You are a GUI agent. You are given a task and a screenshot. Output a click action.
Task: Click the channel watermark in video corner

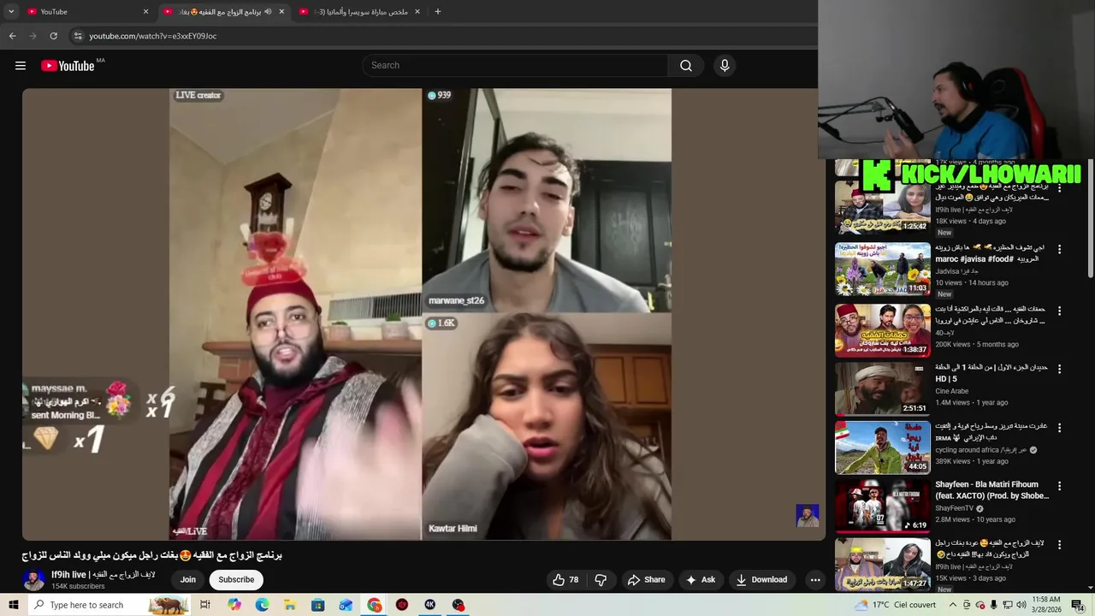click(808, 515)
